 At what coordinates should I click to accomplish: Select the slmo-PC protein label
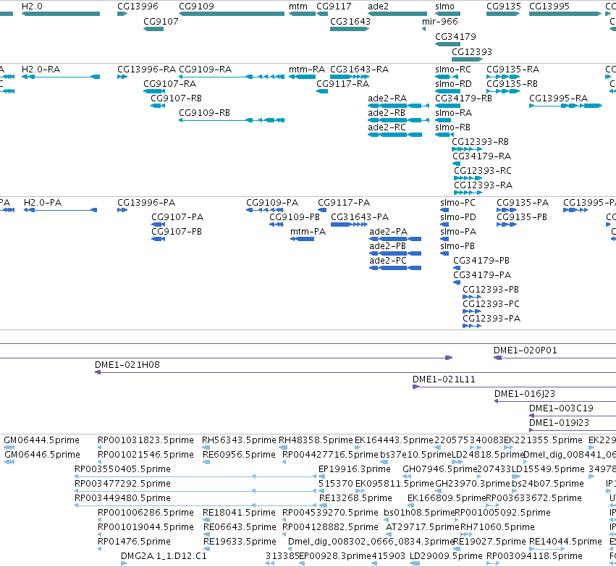(457, 202)
